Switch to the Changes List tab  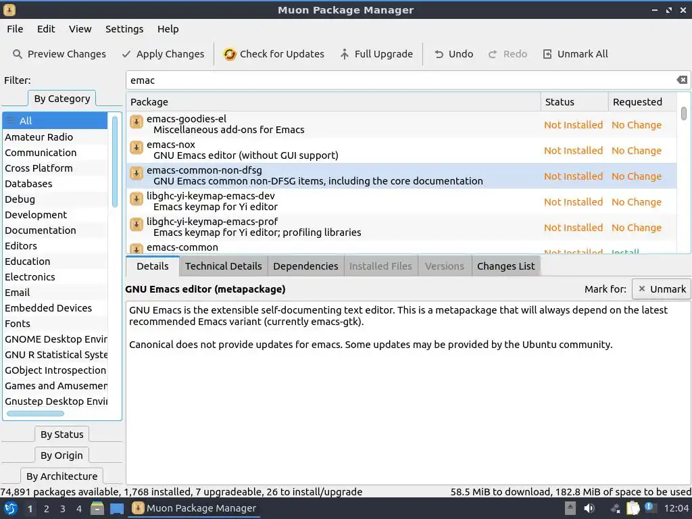(x=505, y=266)
